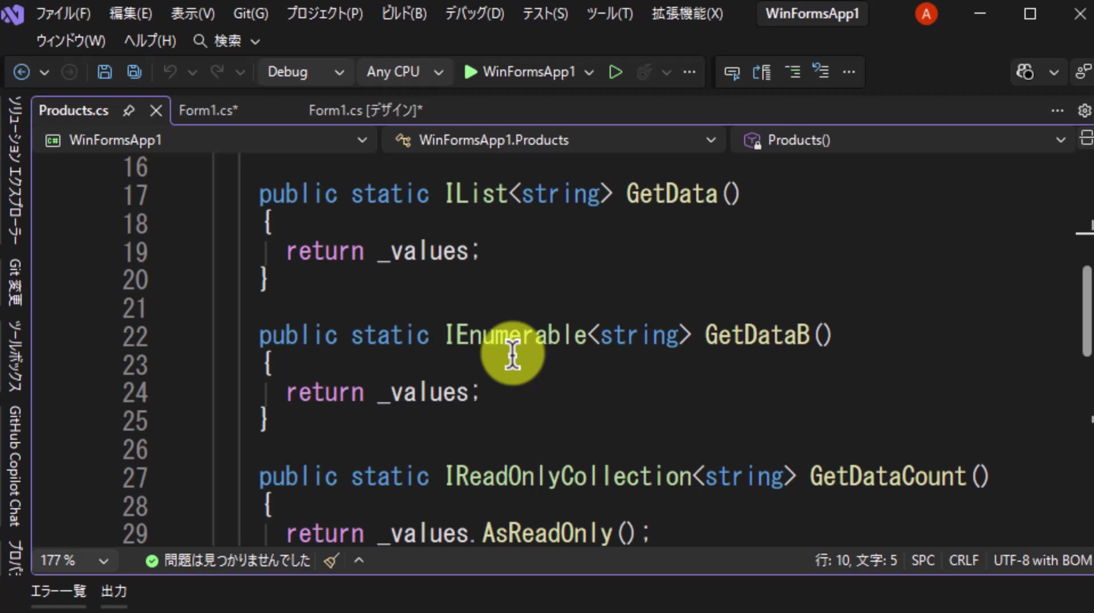
Task: Open the 出力 panel tab
Action: coord(114,591)
